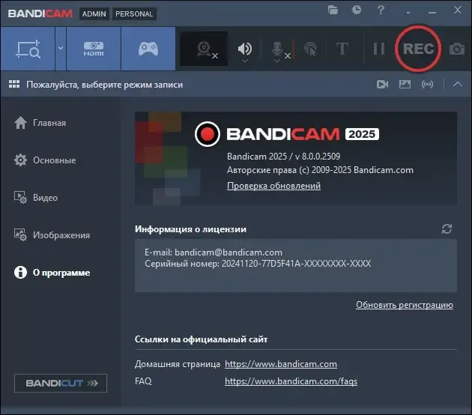The height and width of the screenshot is (415, 472).
Task: Open the Главная sidebar tab
Action: tap(40, 123)
